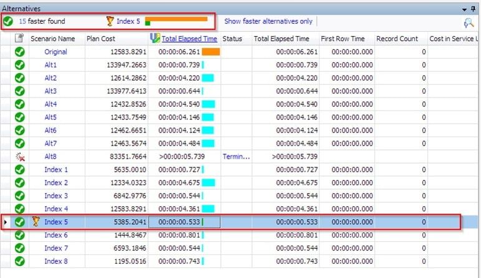Click the green status icon for Index 3 row

click(x=20, y=196)
